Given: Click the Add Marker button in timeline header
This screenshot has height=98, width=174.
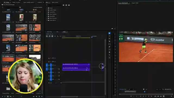Looking at the screenshot, I should [x=55, y=36].
